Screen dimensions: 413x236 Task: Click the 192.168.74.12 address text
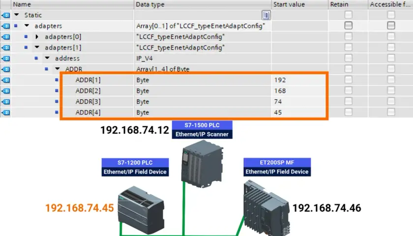(x=135, y=130)
